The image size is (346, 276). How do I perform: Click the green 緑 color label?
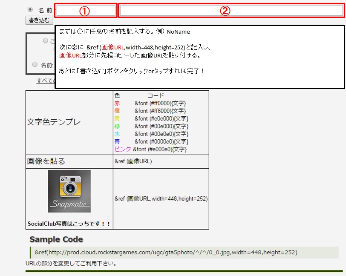[x=117, y=126]
